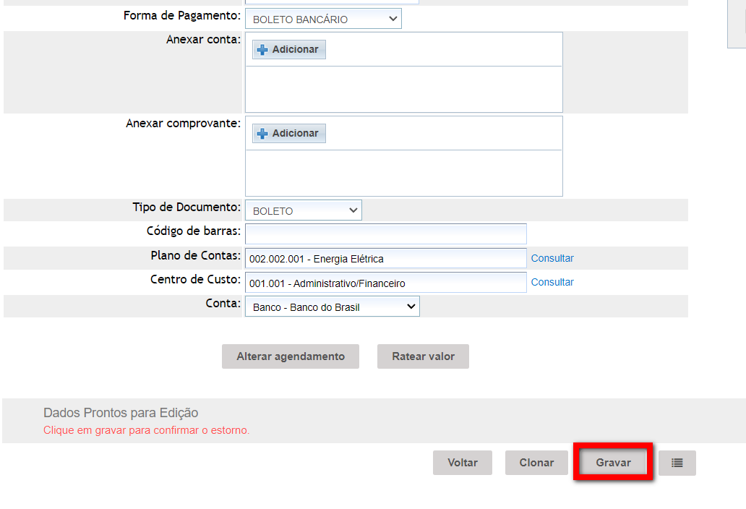746x509 pixels.
Task: Click the Dados Prontos para Edição heading
Action: pos(121,413)
